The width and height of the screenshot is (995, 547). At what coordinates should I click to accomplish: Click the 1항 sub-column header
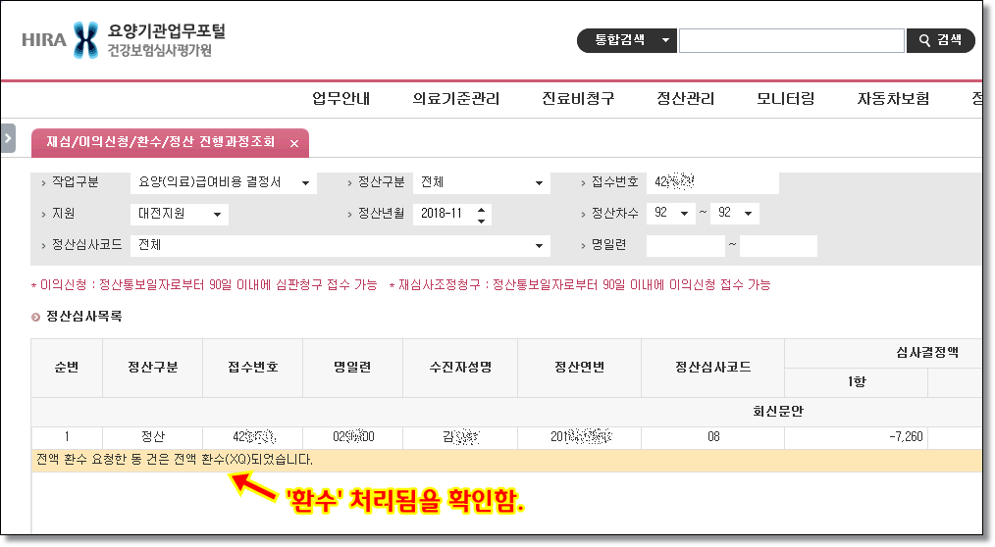click(x=856, y=382)
